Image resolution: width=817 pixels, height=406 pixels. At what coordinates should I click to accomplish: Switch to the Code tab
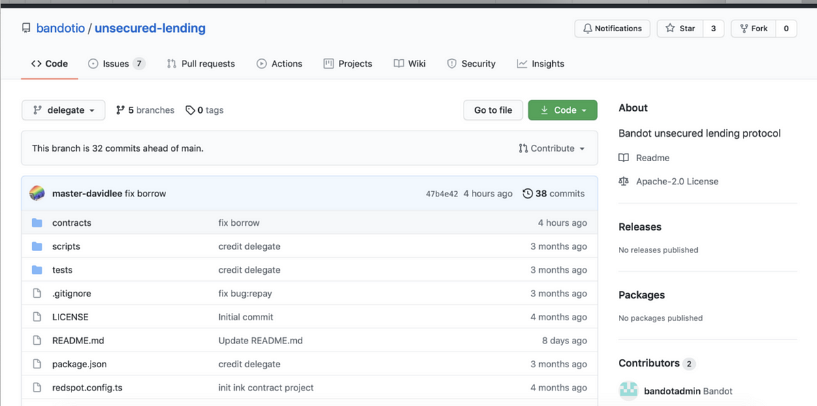coord(49,63)
